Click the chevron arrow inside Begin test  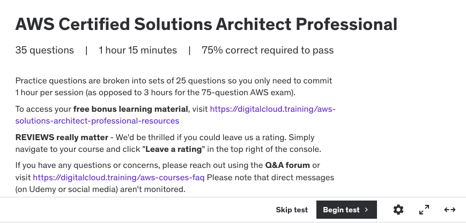coord(366,210)
